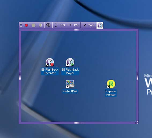Click the marker flag button in toolbar

tap(40, 25)
